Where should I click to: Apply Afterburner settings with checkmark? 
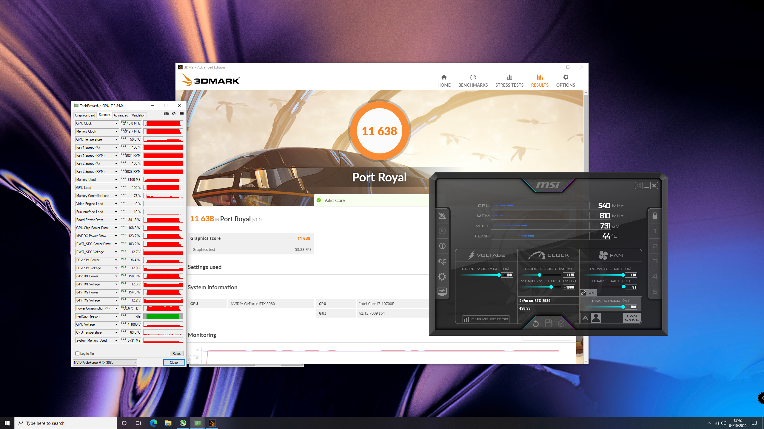click(x=561, y=323)
